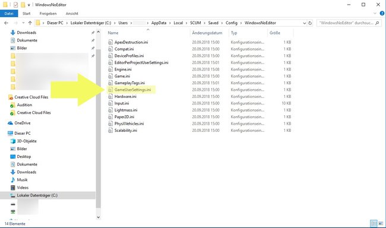This screenshot has width=386, height=228.
Task: Switch to large icons view layout
Action: click(381, 224)
